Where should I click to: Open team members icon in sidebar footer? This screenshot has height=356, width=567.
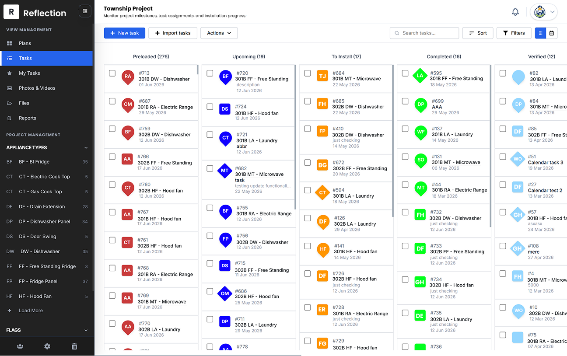point(20,346)
